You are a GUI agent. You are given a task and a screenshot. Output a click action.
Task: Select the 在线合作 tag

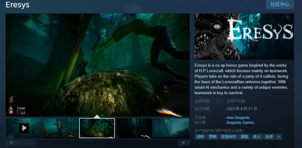click(228, 137)
